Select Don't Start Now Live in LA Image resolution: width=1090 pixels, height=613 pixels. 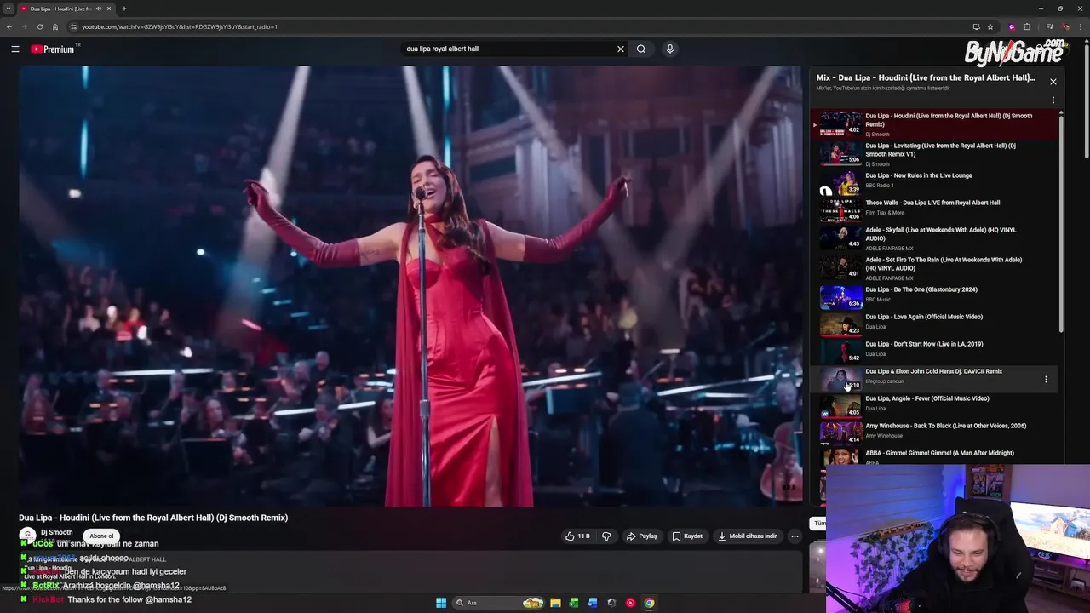point(934,352)
